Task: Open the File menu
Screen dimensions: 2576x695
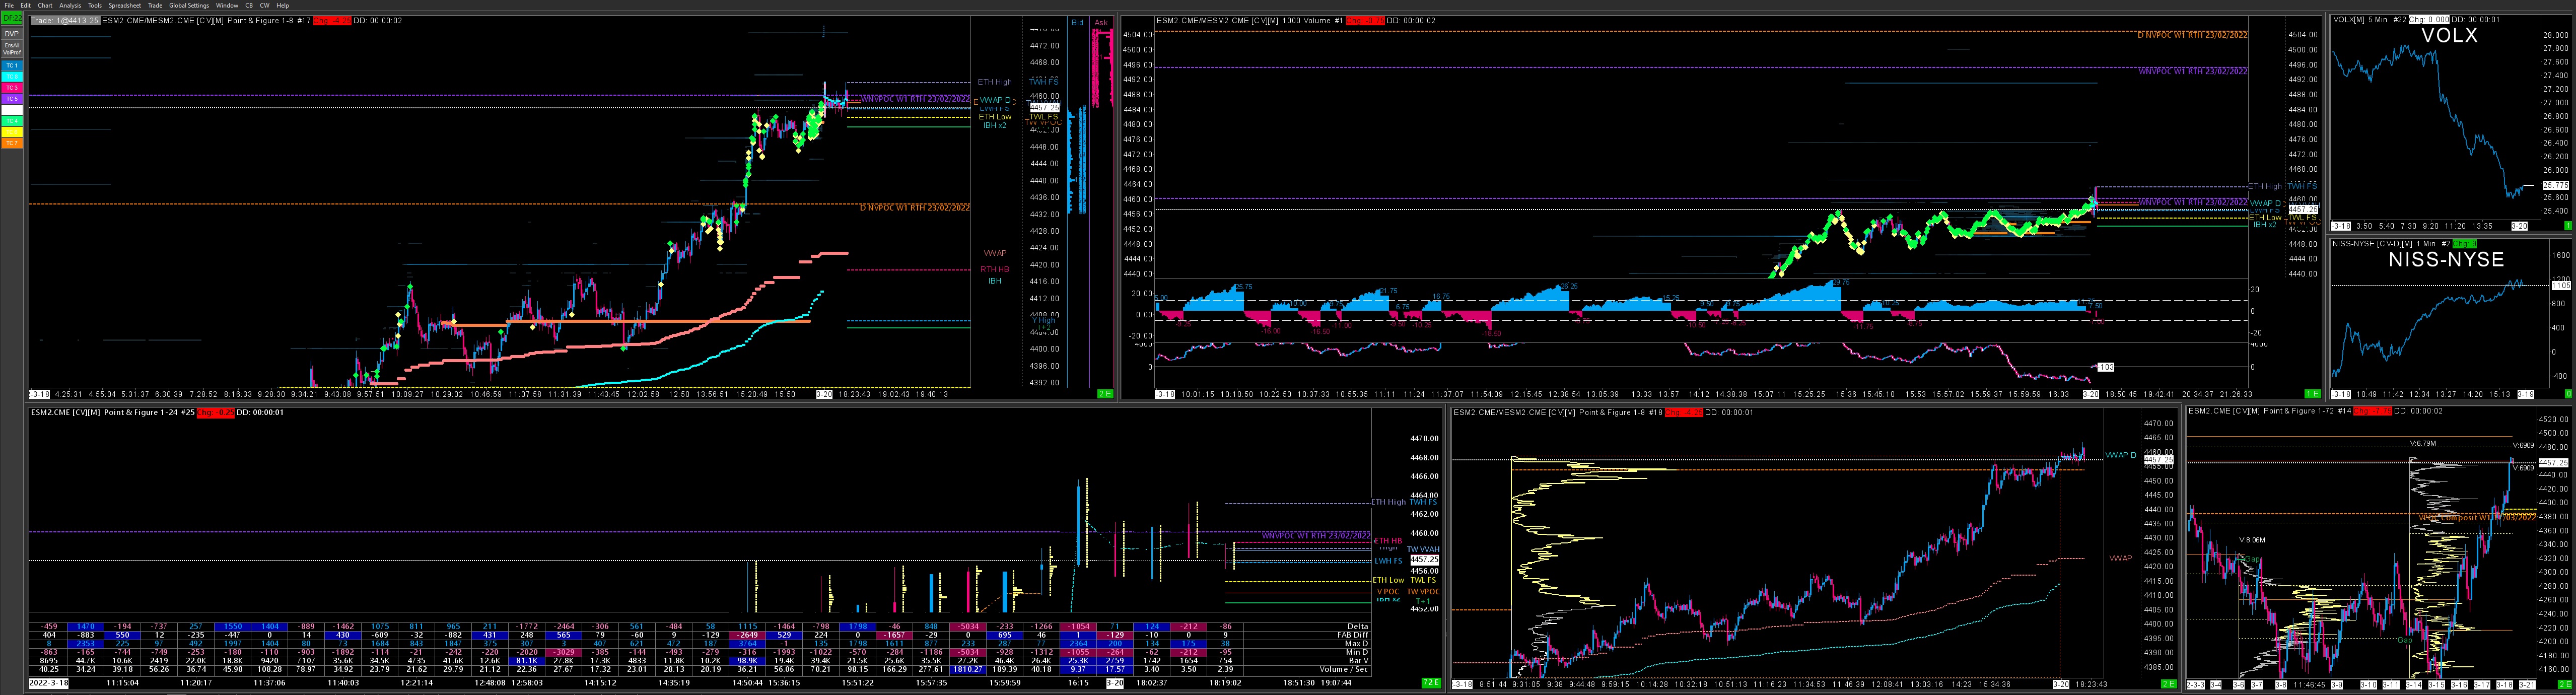Action: [x=9, y=5]
